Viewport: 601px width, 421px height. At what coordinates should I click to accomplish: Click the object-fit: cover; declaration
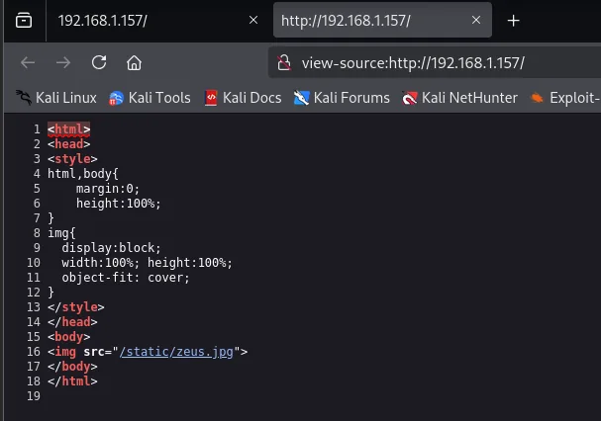(126, 278)
